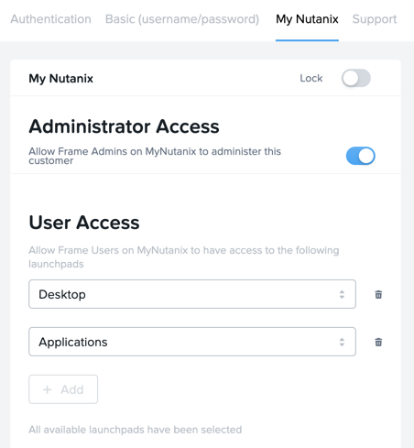Disable Frame Admins administrator access toggle
Viewport: 414px width, 448px height.
tap(361, 156)
